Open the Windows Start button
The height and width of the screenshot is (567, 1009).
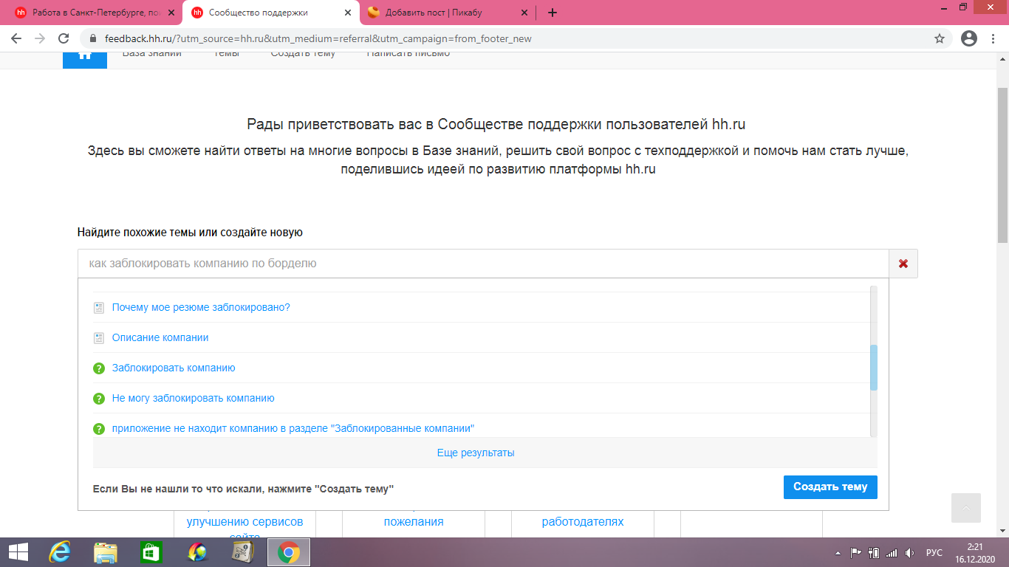click(18, 552)
